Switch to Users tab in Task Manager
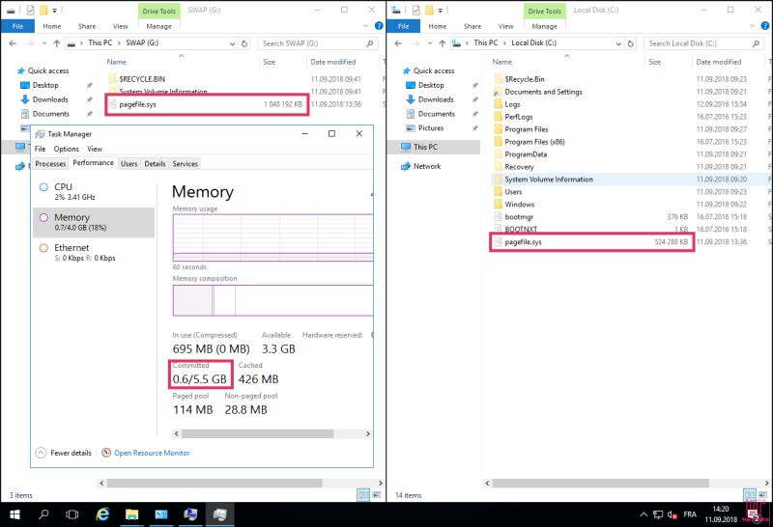This screenshot has height=527, width=773. click(129, 163)
